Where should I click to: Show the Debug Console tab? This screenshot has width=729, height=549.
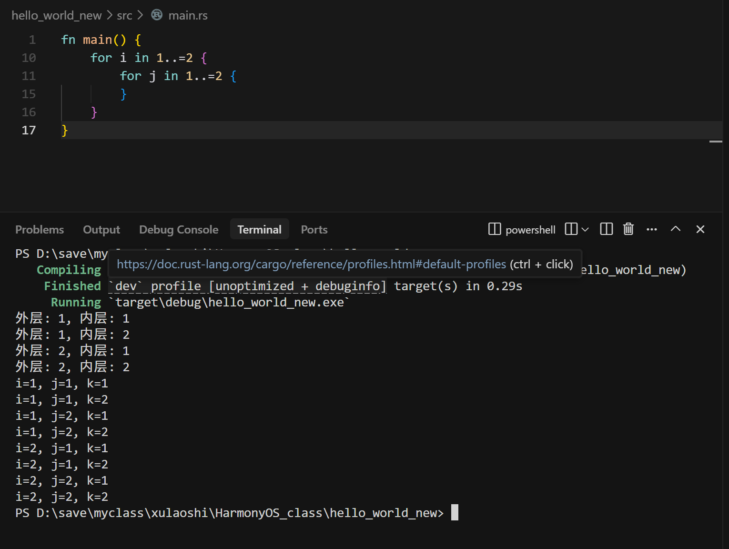click(x=179, y=230)
